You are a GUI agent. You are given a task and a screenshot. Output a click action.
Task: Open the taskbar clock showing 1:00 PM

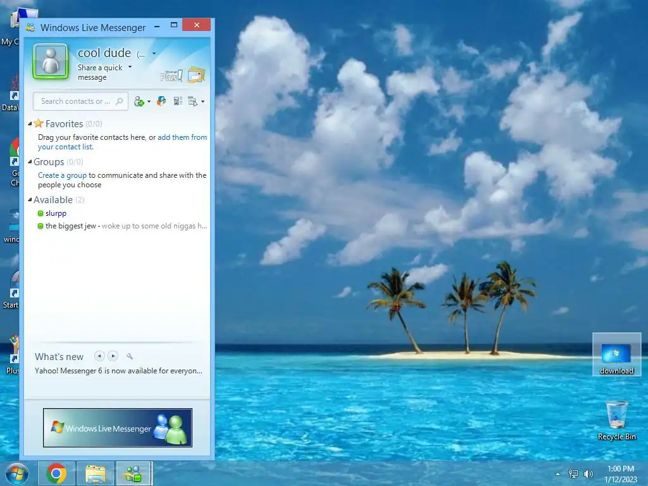(x=621, y=474)
